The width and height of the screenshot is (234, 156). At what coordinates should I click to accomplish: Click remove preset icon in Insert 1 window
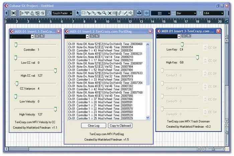(x=42, y=36)
